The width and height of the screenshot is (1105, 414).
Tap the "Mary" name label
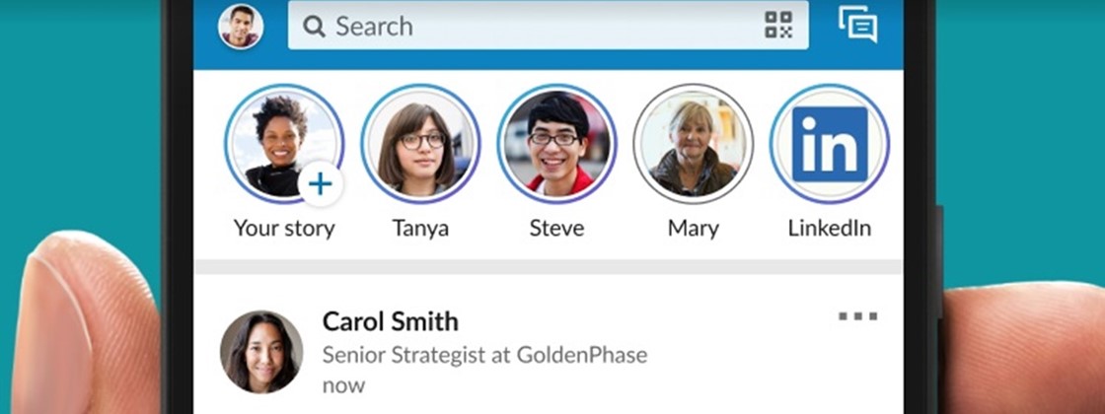tap(693, 229)
